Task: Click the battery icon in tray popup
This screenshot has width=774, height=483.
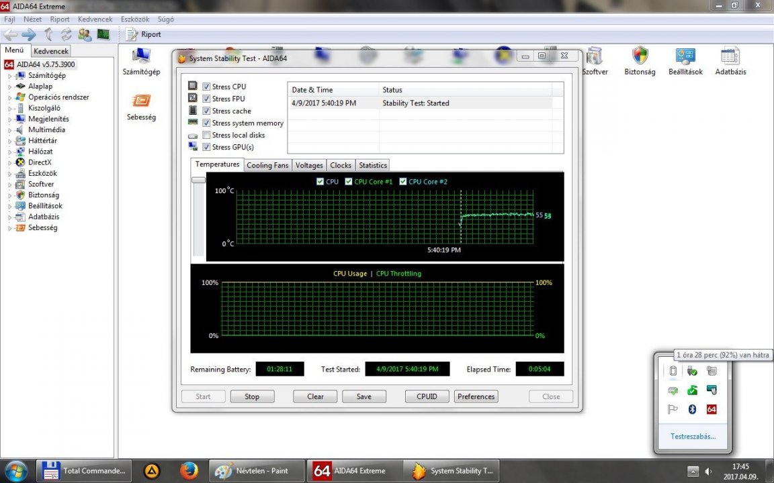Action: pos(673,370)
